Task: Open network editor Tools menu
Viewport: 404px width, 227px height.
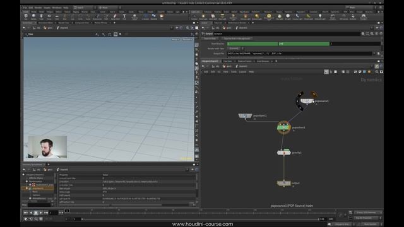Action: pos(234,72)
